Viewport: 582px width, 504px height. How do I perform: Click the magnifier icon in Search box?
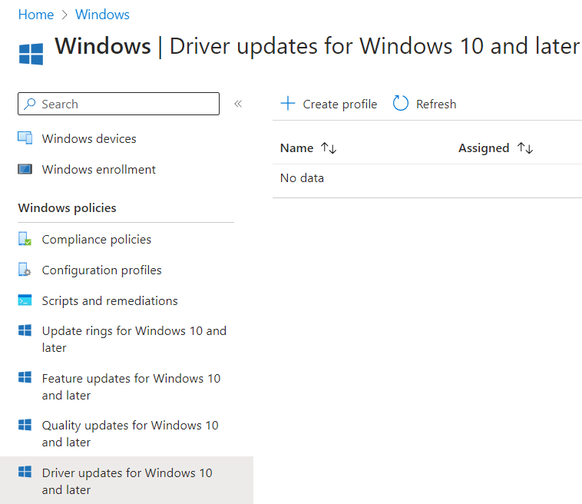coord(30,104)
